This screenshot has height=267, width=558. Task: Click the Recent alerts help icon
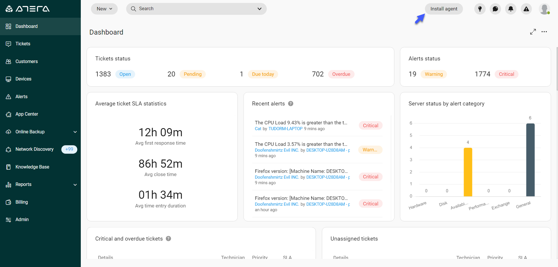[291, 104]
